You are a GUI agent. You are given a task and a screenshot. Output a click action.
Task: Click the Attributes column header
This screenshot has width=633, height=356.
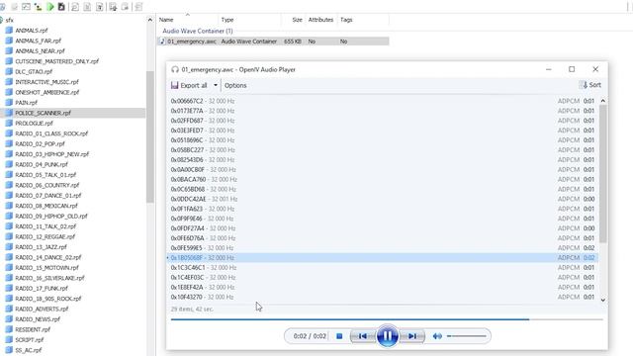(x=320, y=20)
